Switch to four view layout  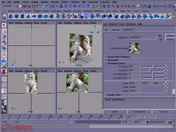4,85
